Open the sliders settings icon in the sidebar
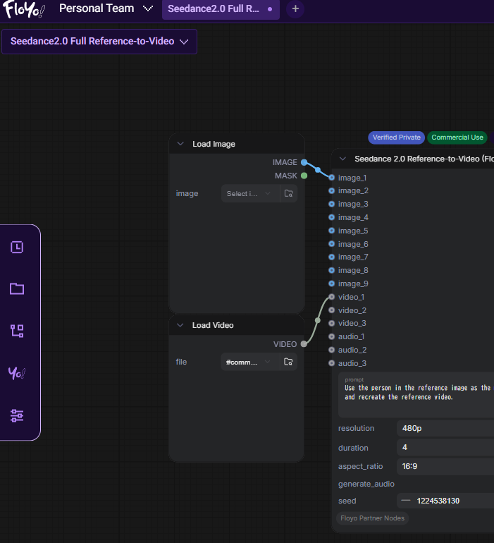 tap(17, 415)
